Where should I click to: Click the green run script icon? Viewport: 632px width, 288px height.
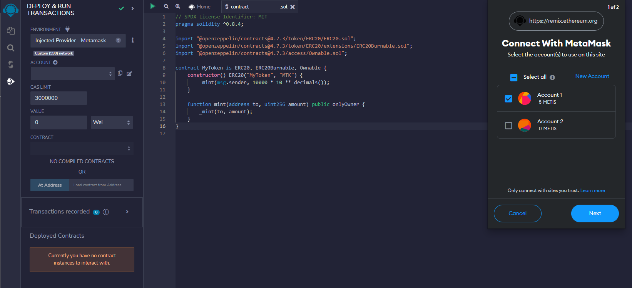(x=153, y=7)
